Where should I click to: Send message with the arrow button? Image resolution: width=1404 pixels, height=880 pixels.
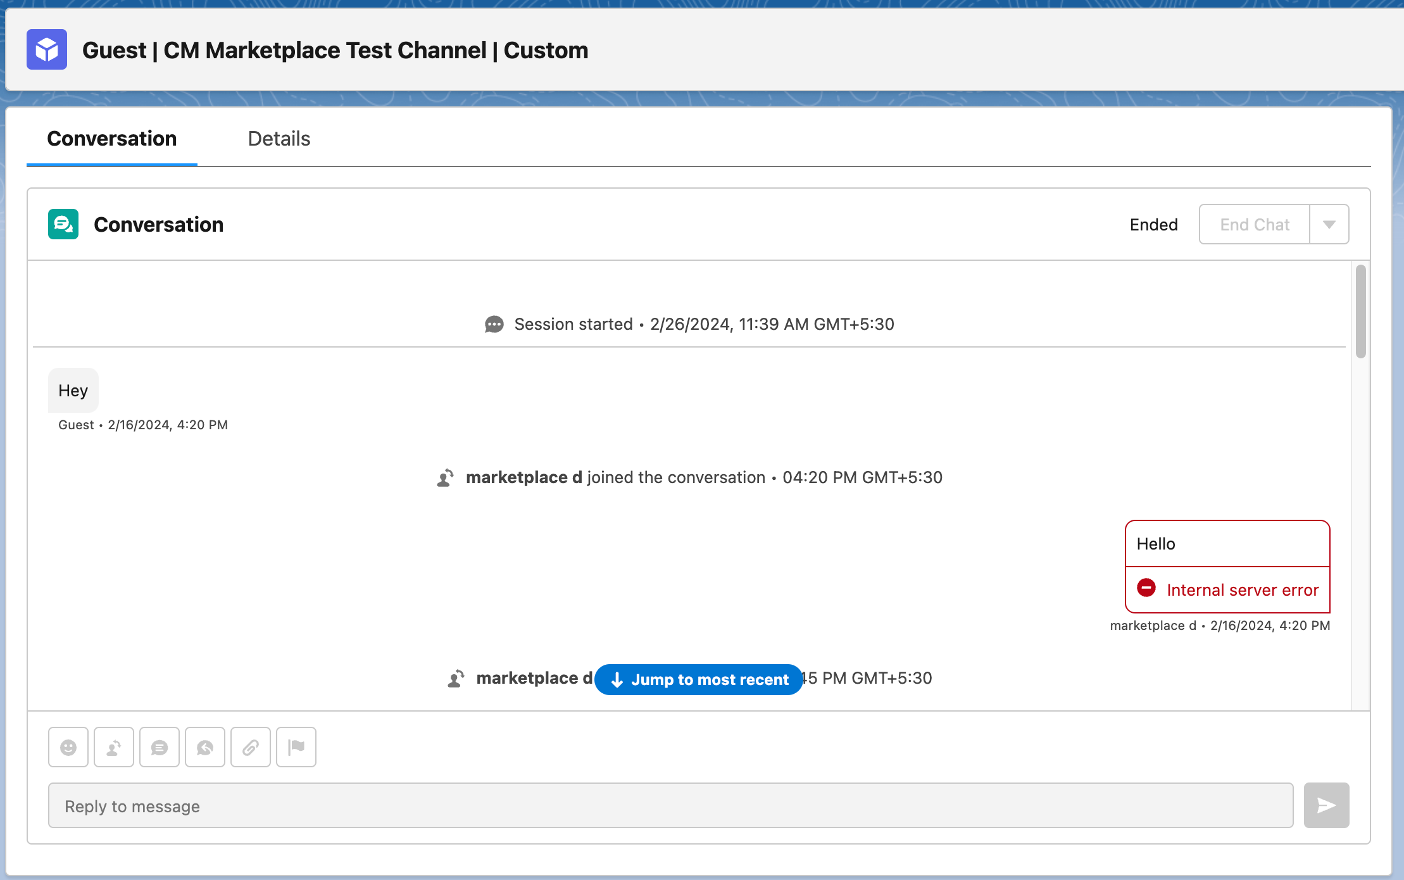(x=1326, y=805)
